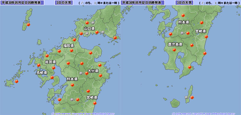Click the sun icon on Goto islands
Screen dimensions: 241x115
pyautogui.click(x=17, y=81)
